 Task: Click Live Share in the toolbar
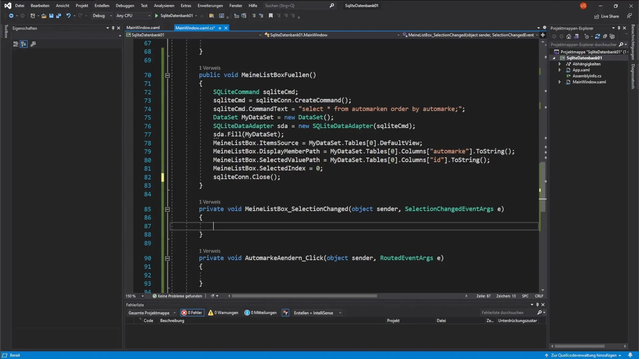(607, 16)
